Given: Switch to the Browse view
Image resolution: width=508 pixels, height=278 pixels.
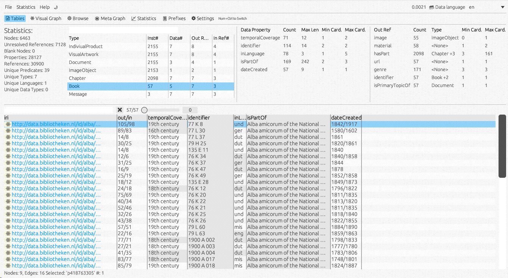Looking at the screenshot, I should tap(78, 19).
